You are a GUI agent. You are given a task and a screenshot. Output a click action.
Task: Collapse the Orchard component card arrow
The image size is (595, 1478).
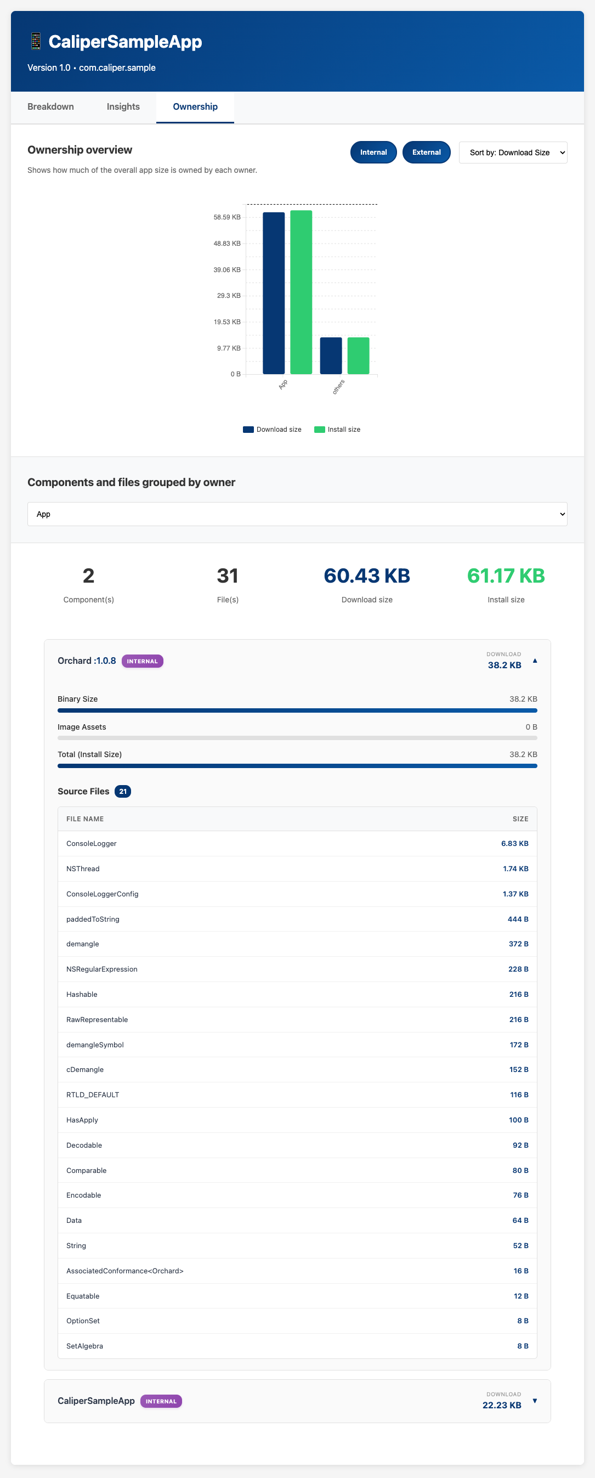click(x=535, y=661)
